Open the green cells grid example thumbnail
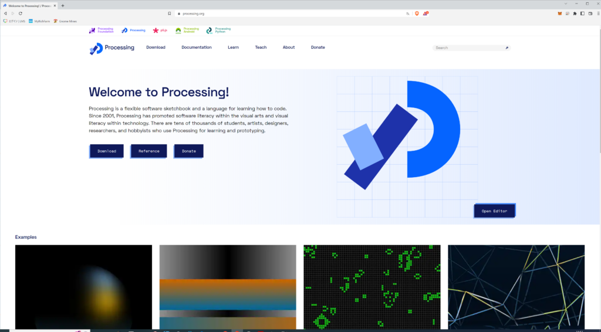Image resolution: width=601 pixels, height=332 pixels. 372,287
